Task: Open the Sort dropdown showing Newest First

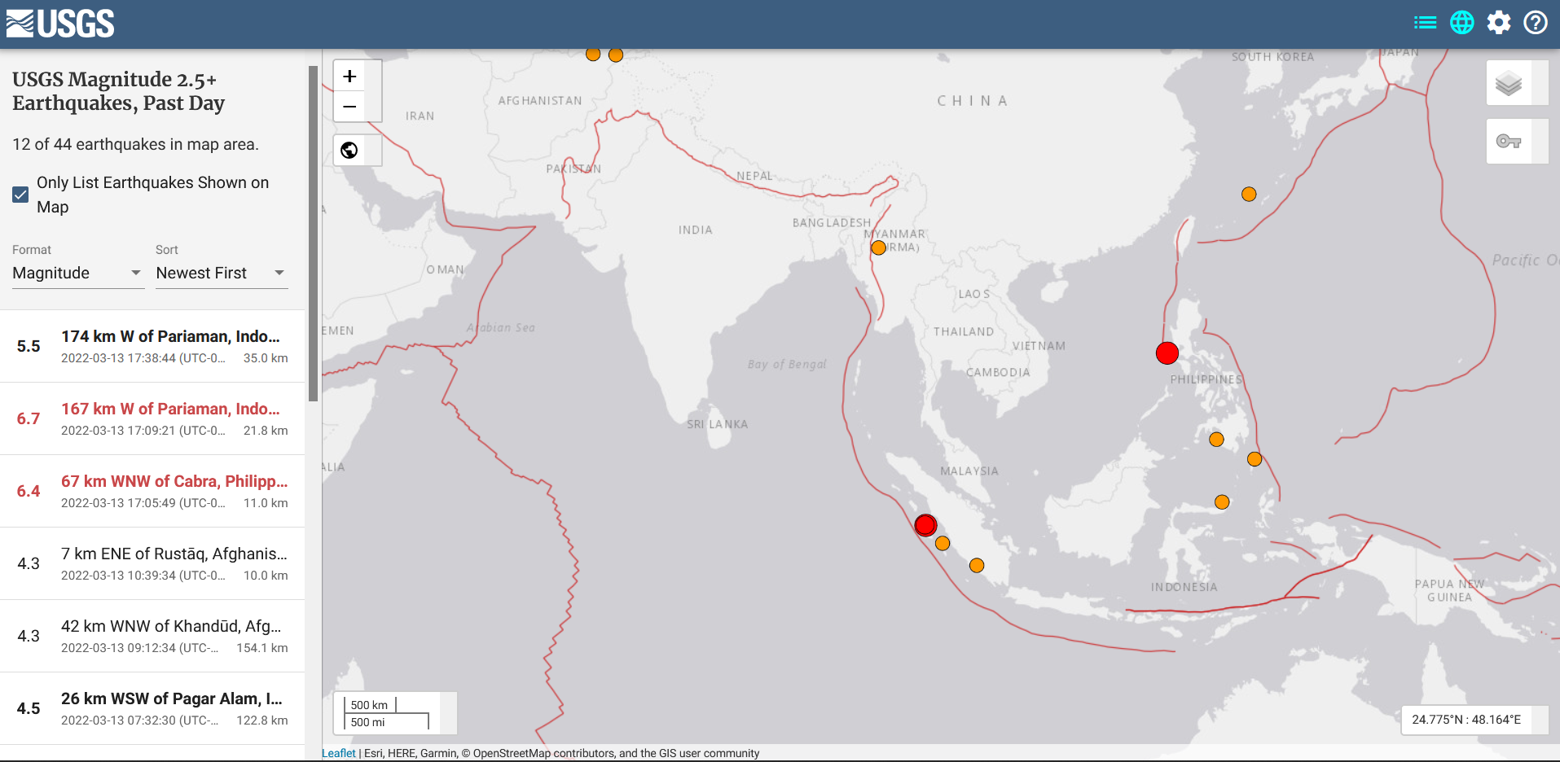Action: [222, 273]
